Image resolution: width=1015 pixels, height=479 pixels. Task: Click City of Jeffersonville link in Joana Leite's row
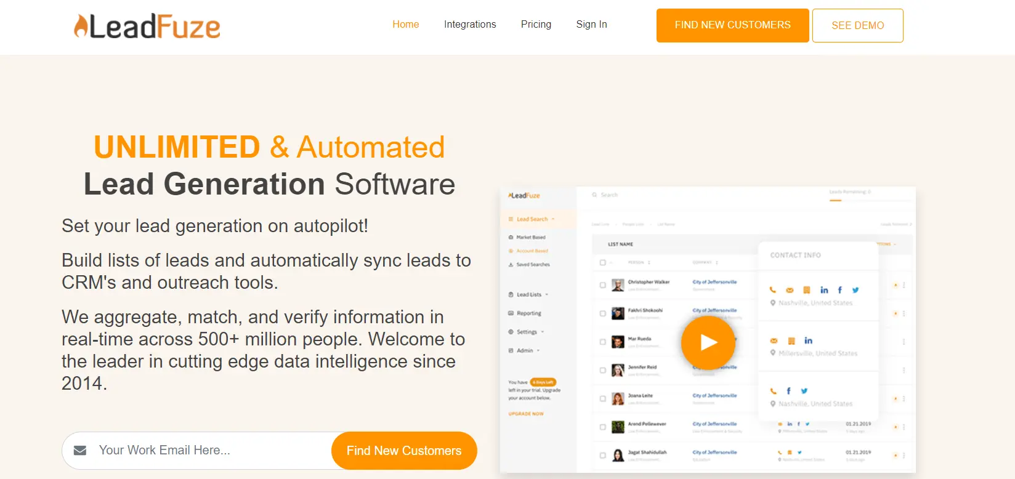714,395
